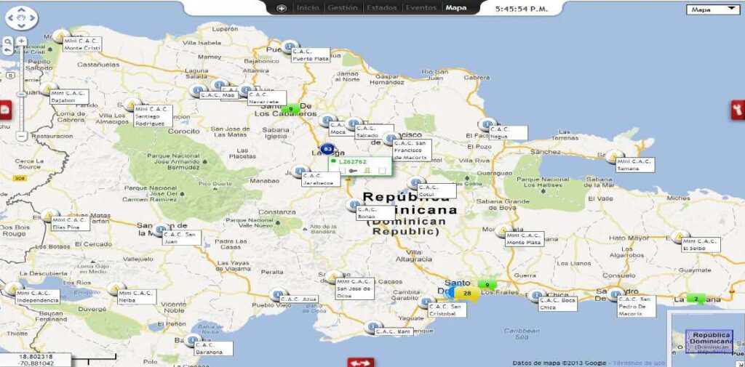The width and height of the screenshot is (745, 367).
Task: Click the Mini C.A.C. El Seibo warning marker
Action: click(679, 235)
